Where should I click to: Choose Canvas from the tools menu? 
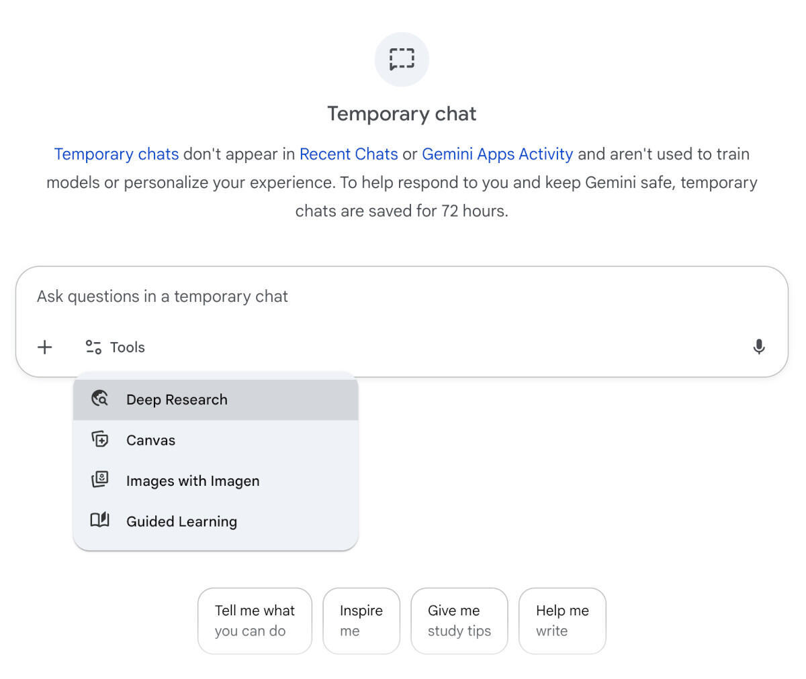tap(150, 441)
